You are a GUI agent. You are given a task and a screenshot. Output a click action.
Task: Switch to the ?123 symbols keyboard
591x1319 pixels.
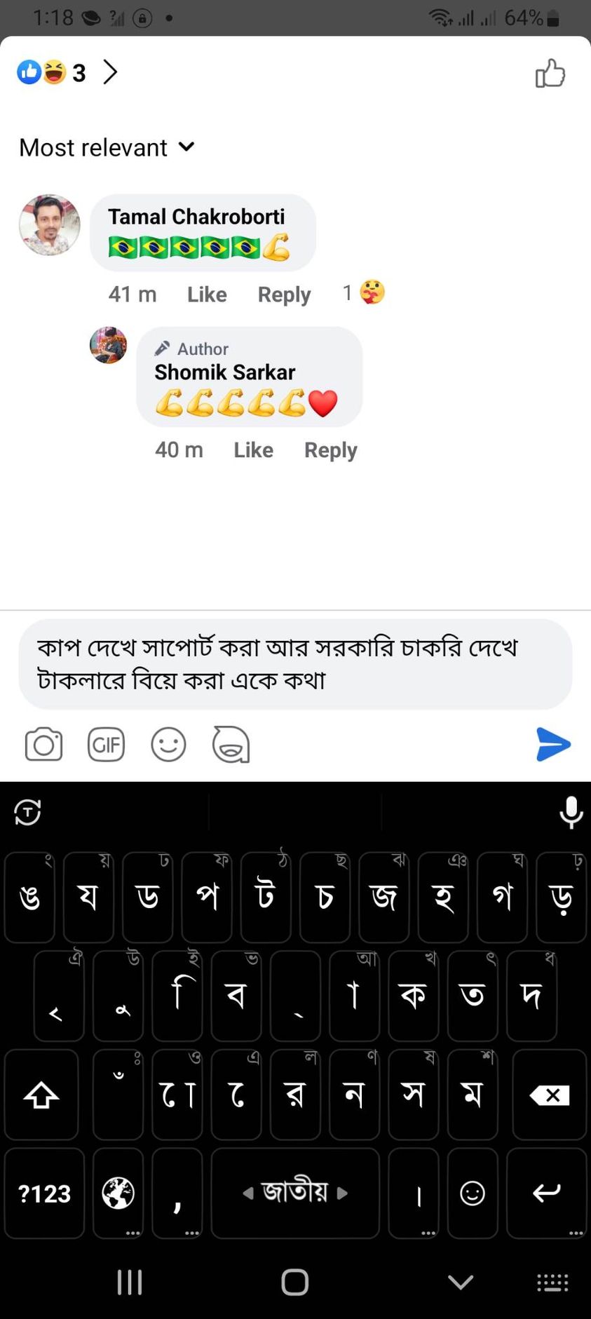(x=44, y=1193)
